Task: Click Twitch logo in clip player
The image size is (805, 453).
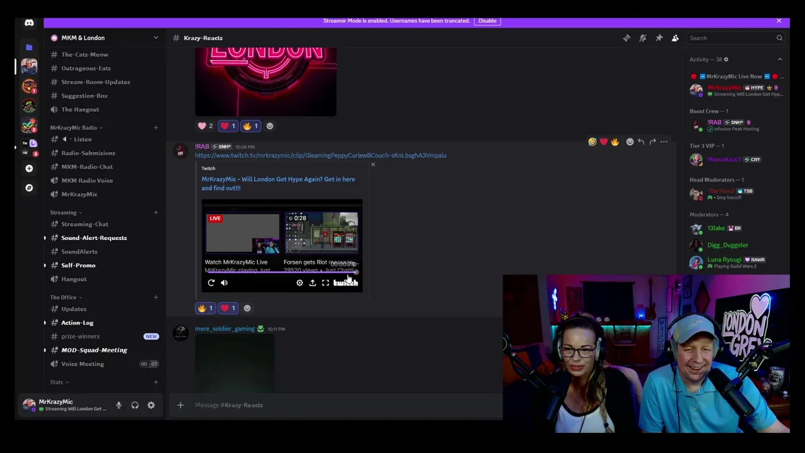Action: click(345, 283)
